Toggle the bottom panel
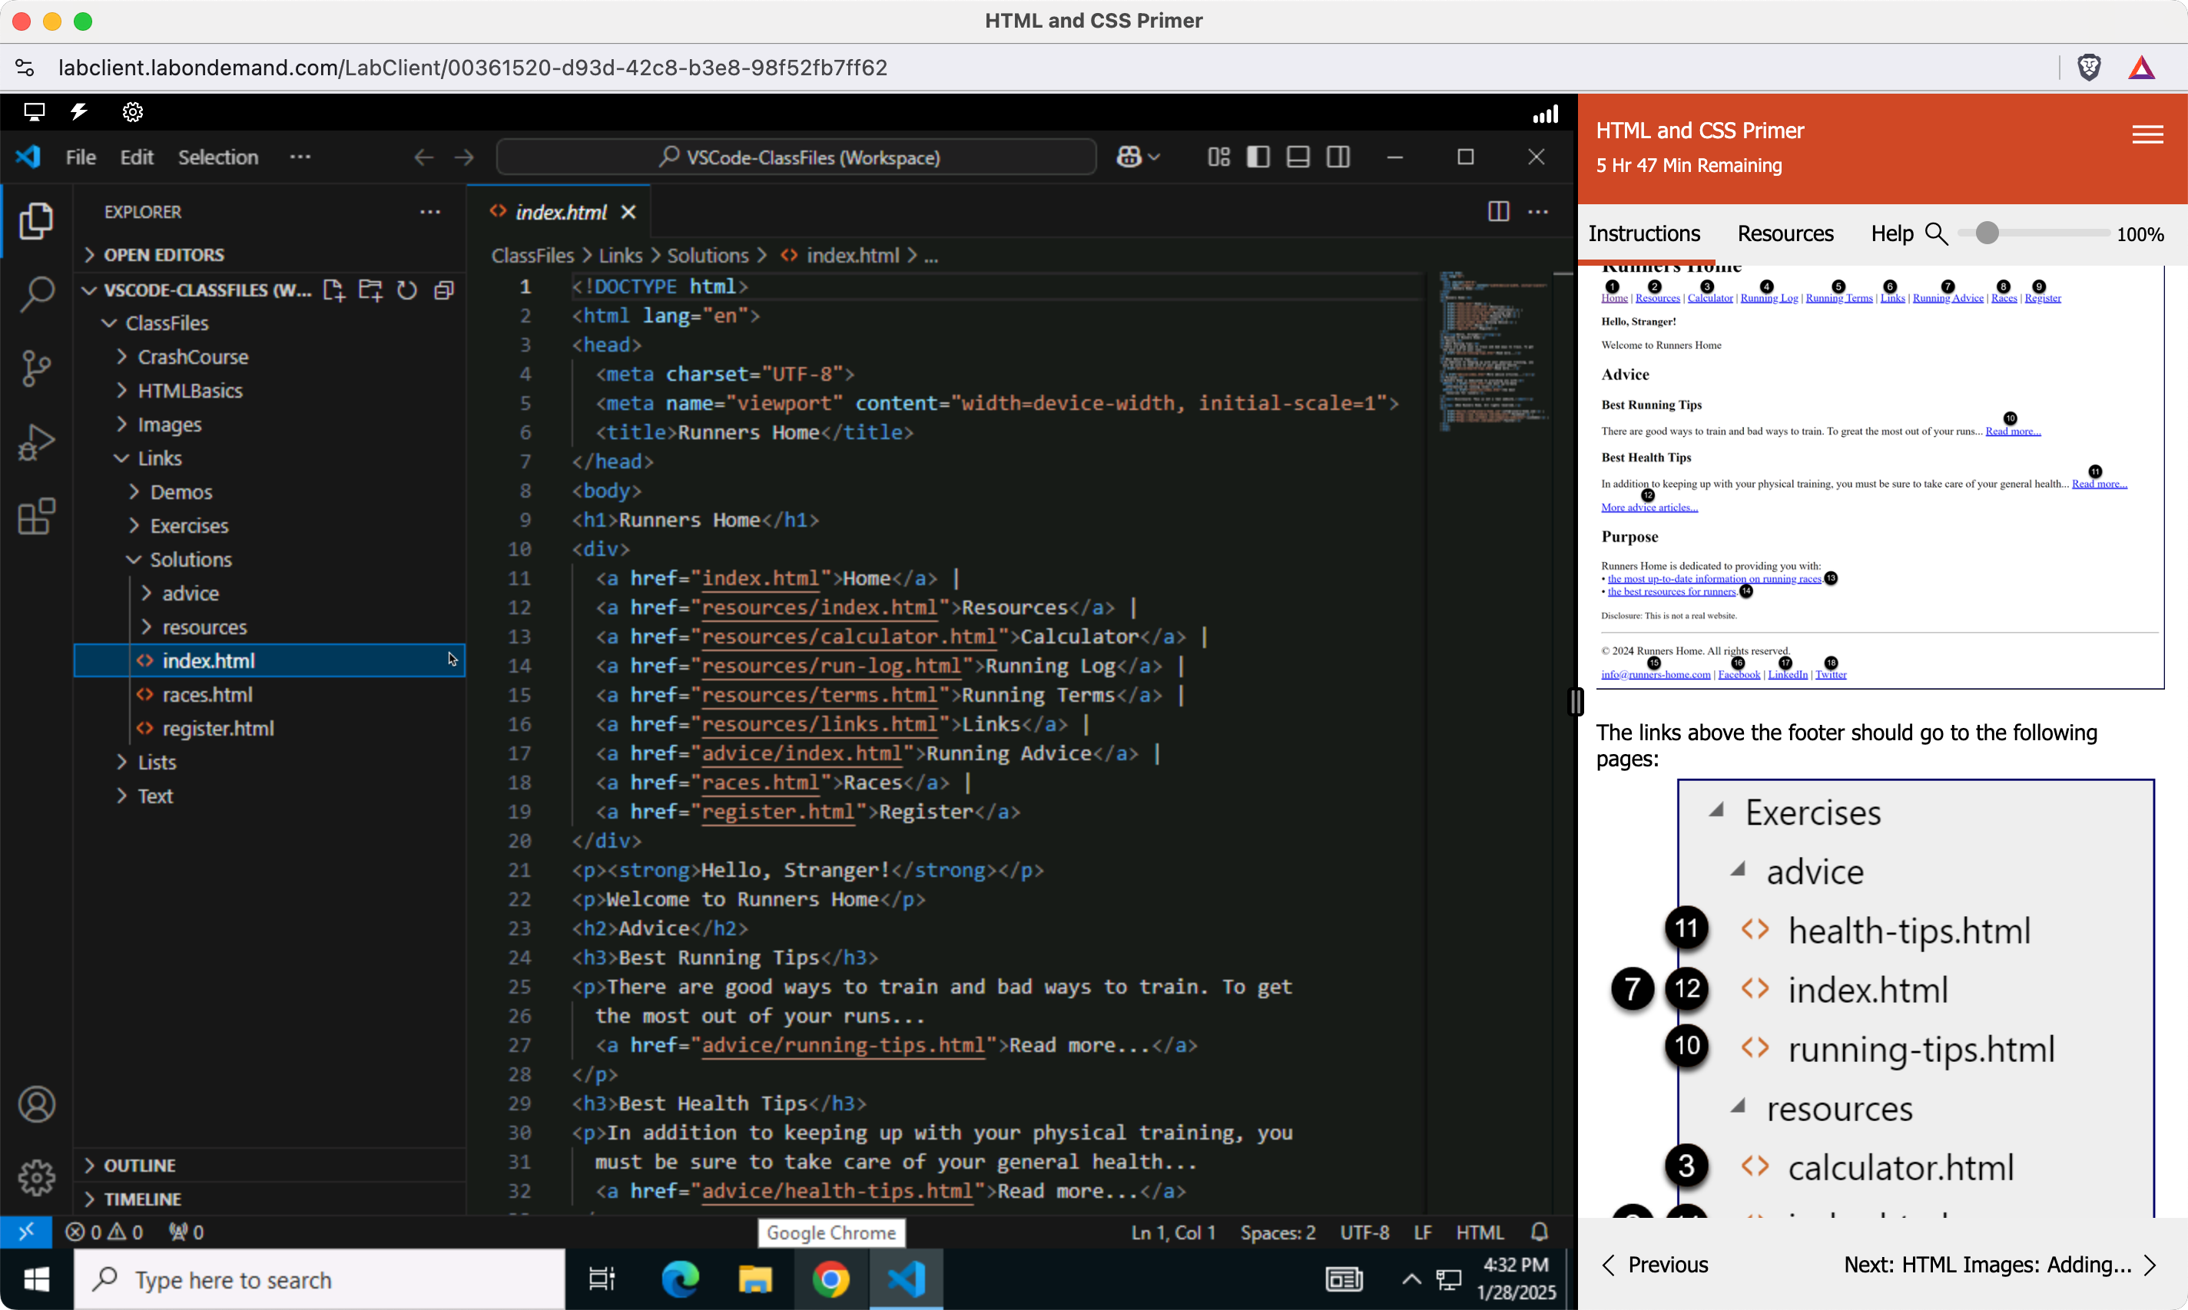Screen dimensions: 2188x1310 1298,157
